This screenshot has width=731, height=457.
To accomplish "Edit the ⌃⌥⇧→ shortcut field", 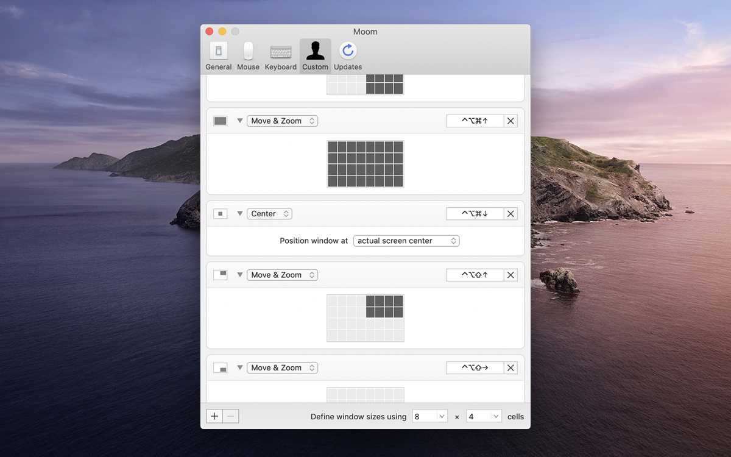I will coord(475,368).
